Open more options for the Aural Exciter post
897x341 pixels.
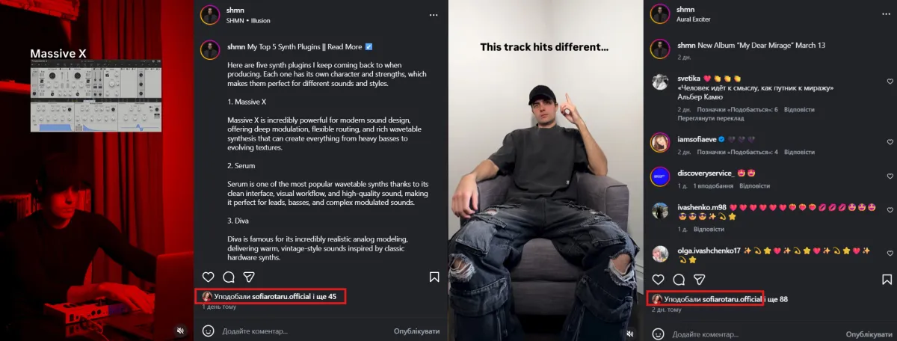[x=883, y=14]
